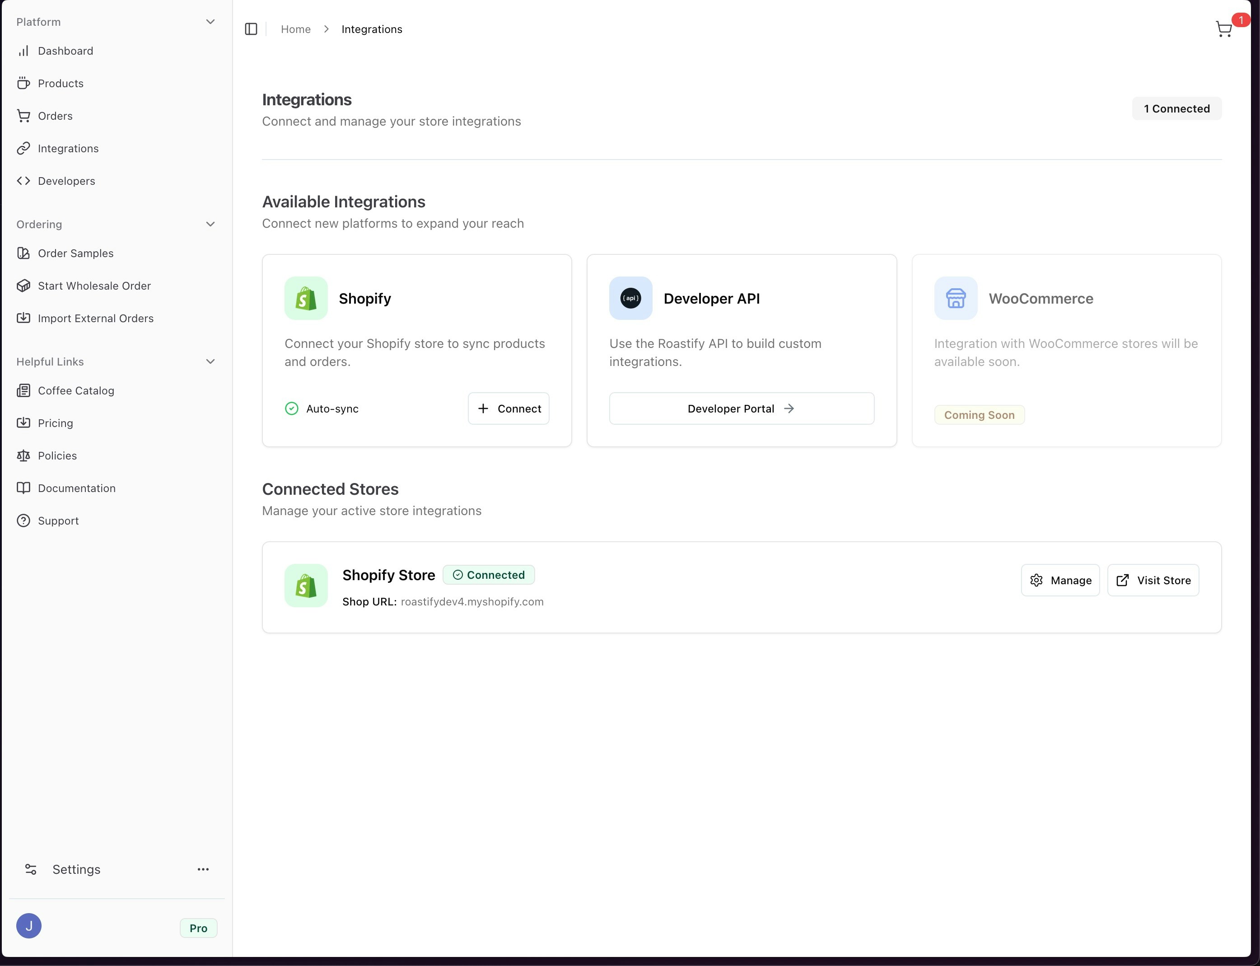Open the Developer Portal

[x=741, y=408]
